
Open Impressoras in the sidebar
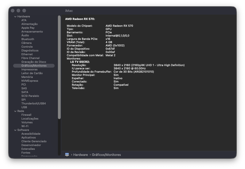point(29,69)
